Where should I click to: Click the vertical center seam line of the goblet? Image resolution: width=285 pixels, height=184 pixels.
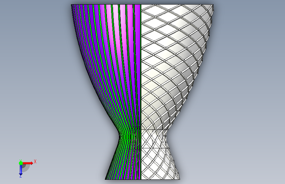pos(141,92)
